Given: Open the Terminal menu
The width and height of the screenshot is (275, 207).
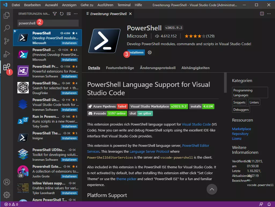Looking at the screenshot, I should 124,5.
